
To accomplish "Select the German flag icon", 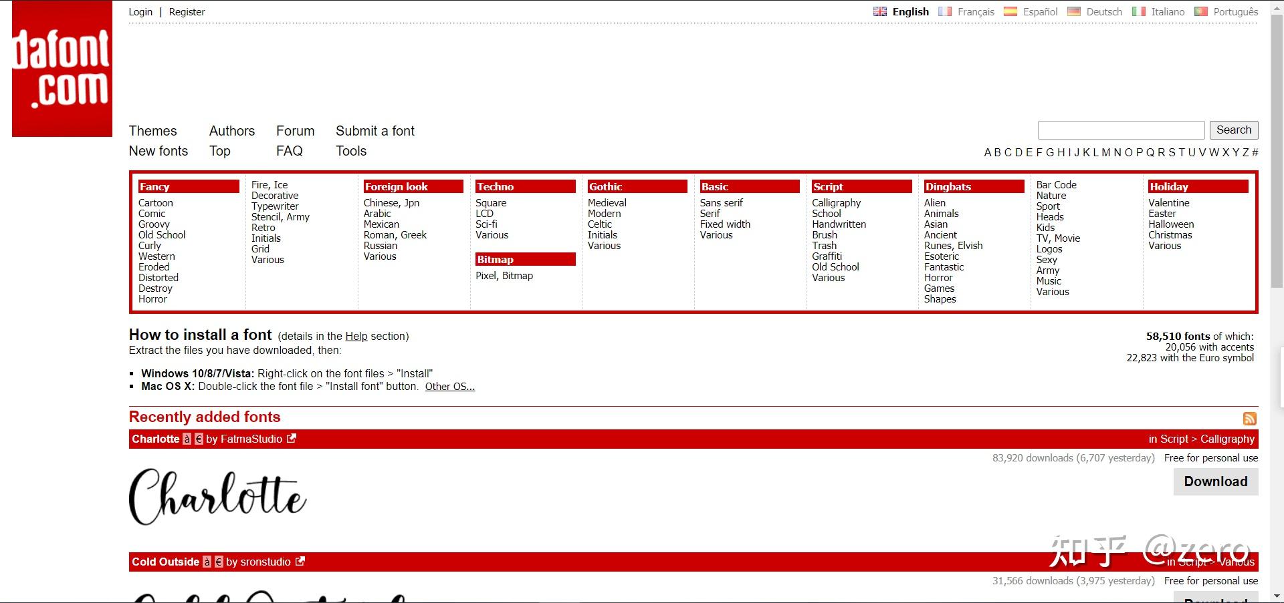I will point(1074,11).
